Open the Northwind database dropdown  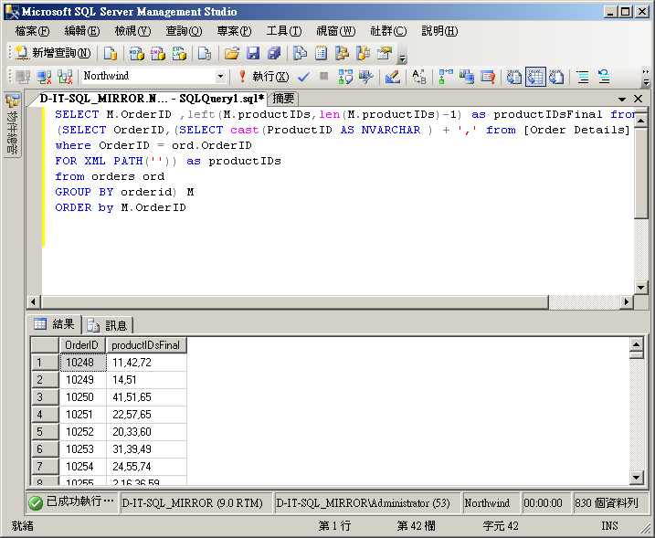(x=220, y=77)
